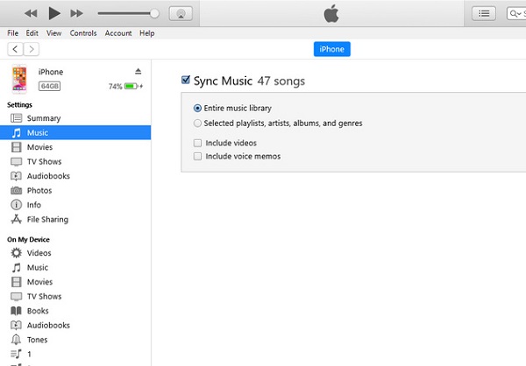The width and height of the screenshot is (526, 366).
Task: Open playlist named 1
Action: pos(75,354)
